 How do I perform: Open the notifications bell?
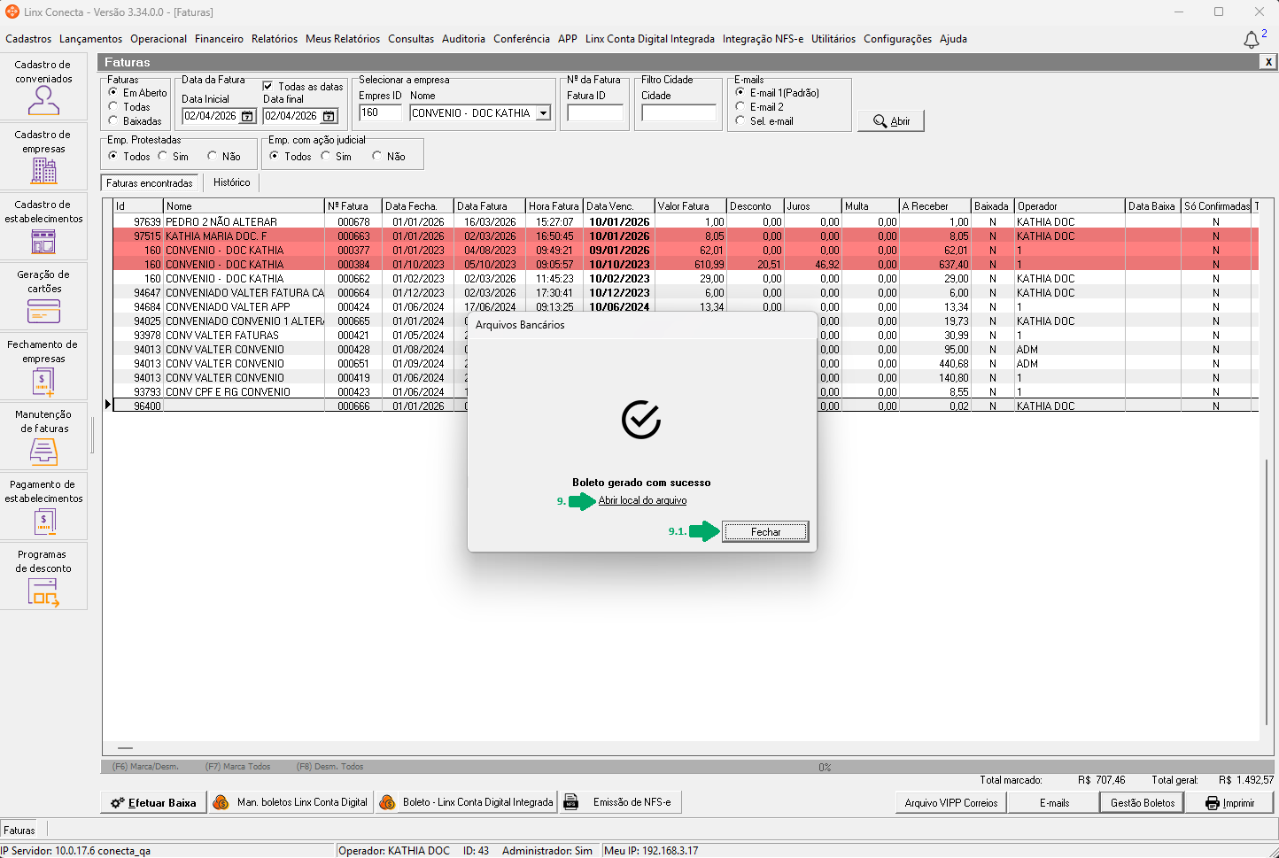(1251, 40)
